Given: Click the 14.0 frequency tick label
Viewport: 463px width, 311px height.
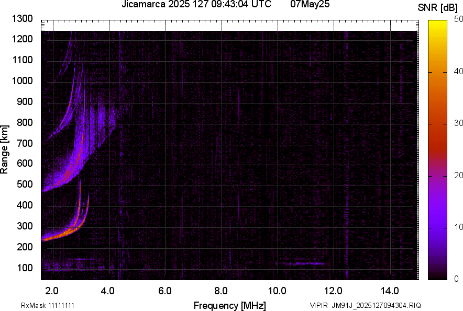Looking at the screenshot, I should (x=390, y=291).
